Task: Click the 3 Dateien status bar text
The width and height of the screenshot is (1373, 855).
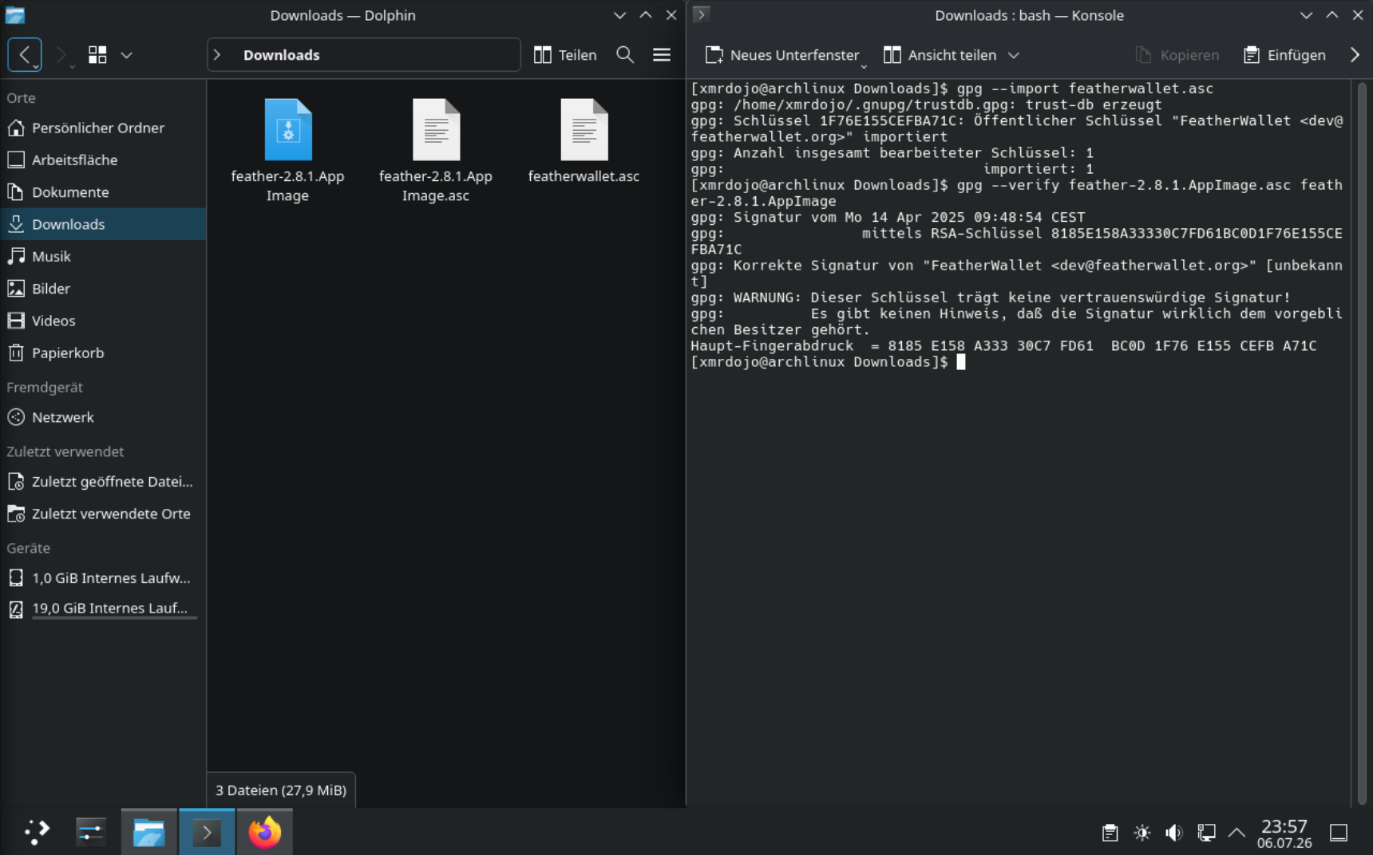Action: click(281, 790)
